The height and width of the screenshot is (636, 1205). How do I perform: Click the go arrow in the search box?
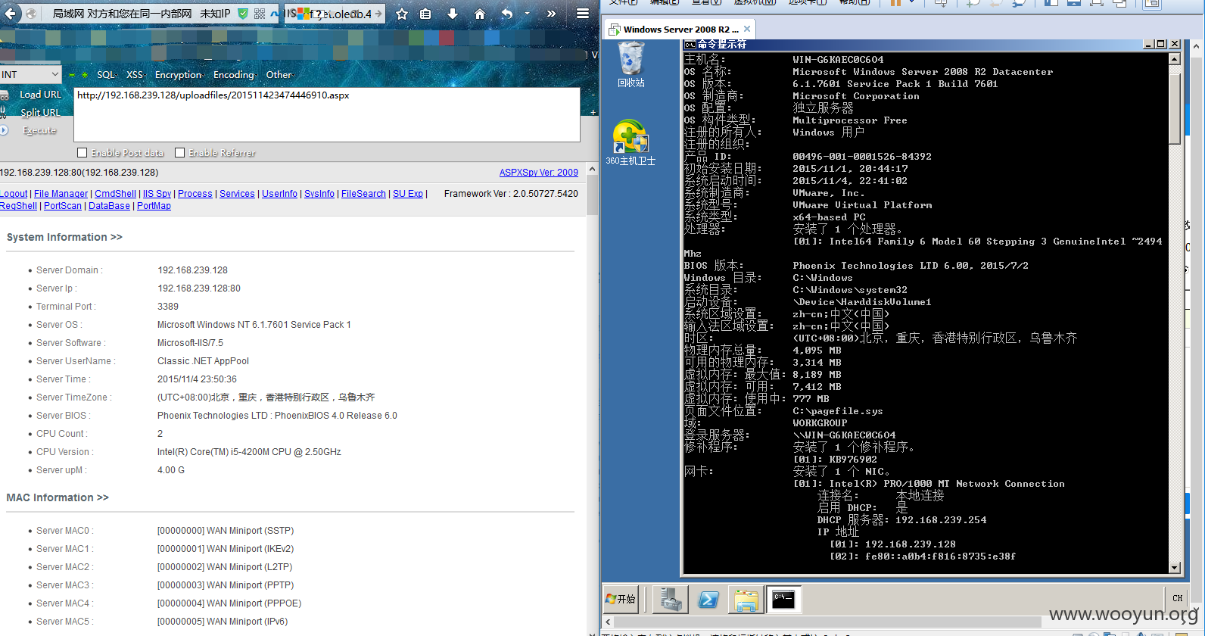378,14
